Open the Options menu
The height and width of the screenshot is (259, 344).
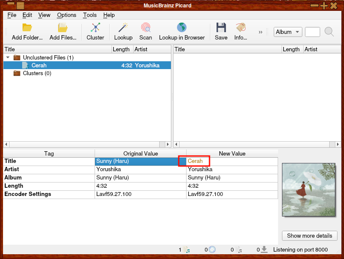point(66,15)
